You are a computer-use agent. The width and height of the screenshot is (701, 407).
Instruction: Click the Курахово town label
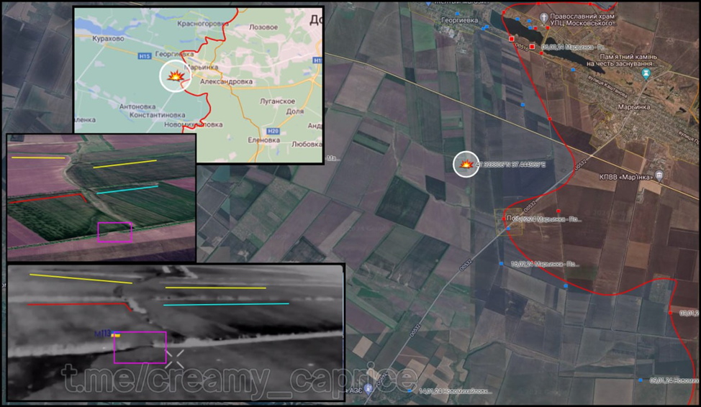(108, 39)
